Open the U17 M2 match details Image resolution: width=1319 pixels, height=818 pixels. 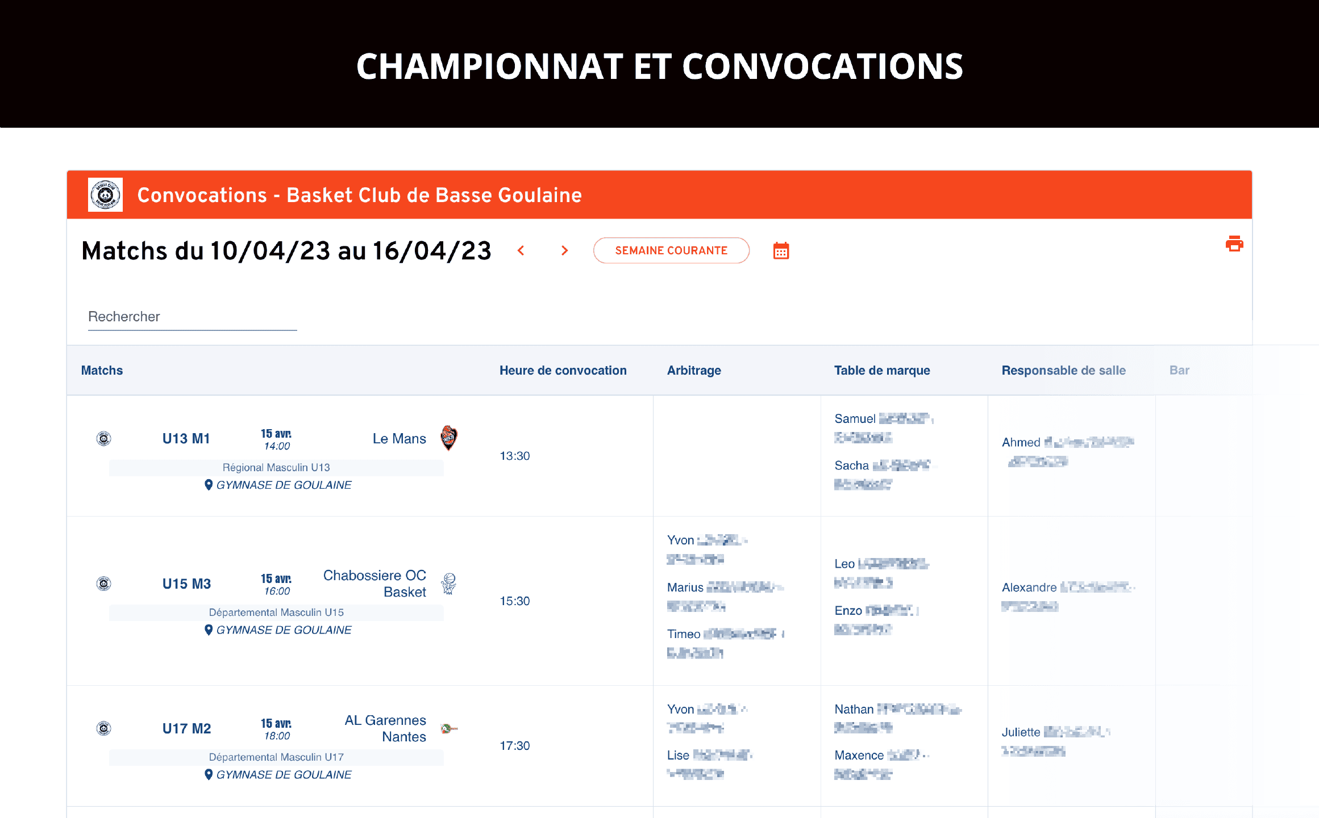point(186,728)
